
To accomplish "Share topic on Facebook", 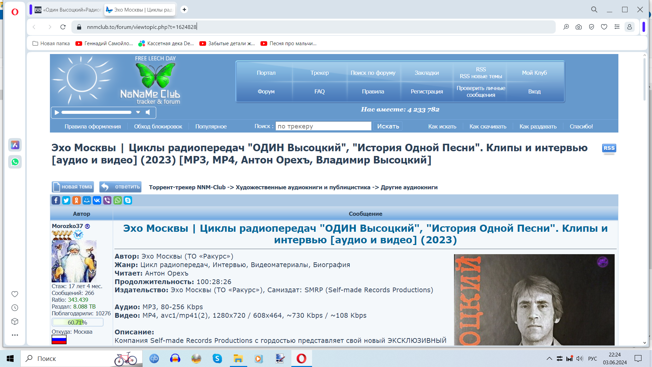I will pos(56,200).
